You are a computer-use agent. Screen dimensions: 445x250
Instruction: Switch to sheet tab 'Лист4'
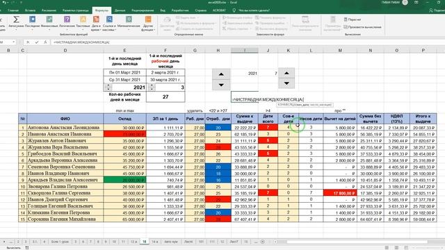tap(188, 242)
